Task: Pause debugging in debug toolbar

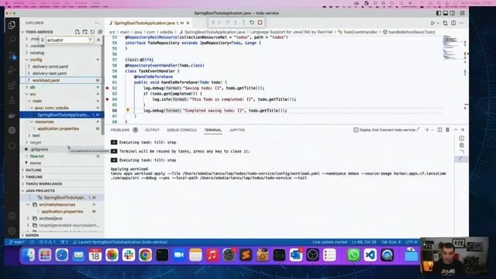Action: click(x=219, y=22)
